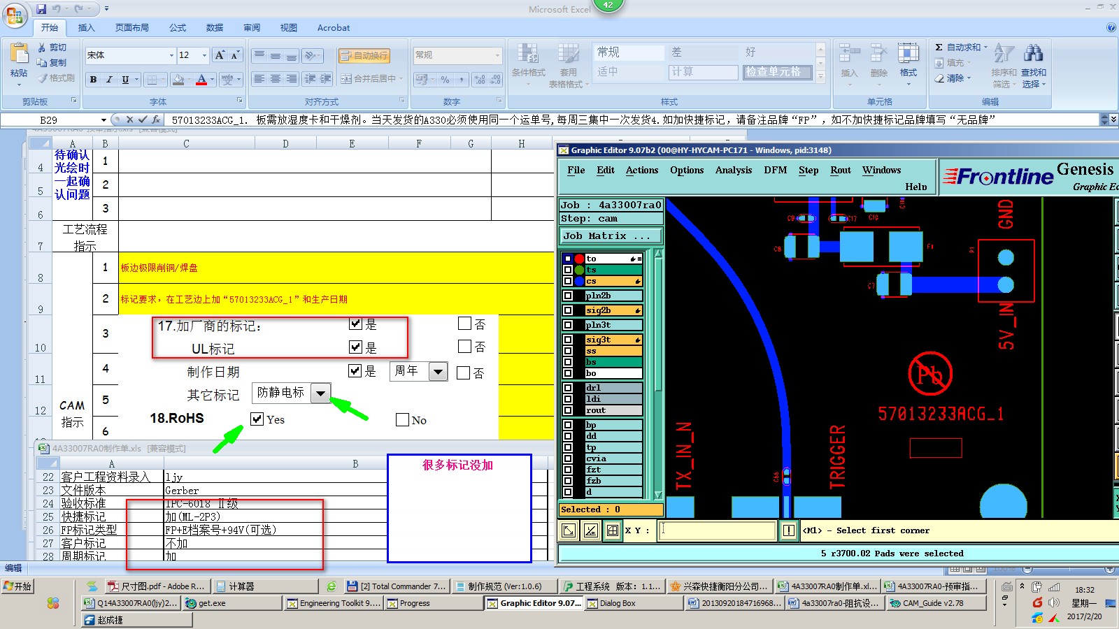Click the red color dot of layer to
The image size is (1119, 629).
pyautogui.click(x=579, y=259)
